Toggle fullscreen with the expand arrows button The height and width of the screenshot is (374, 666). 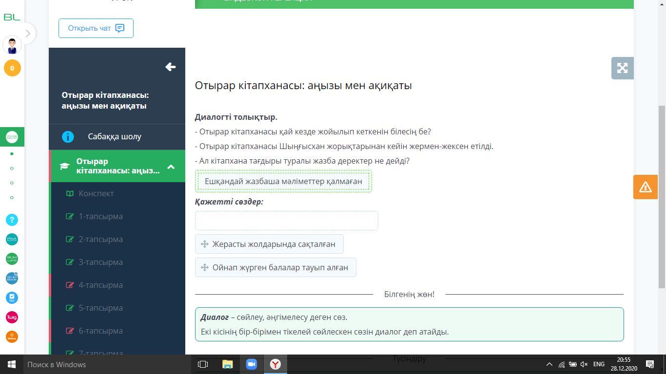point(622,68)
